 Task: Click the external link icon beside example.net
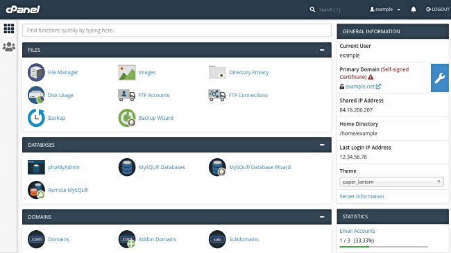click(378, 86)
